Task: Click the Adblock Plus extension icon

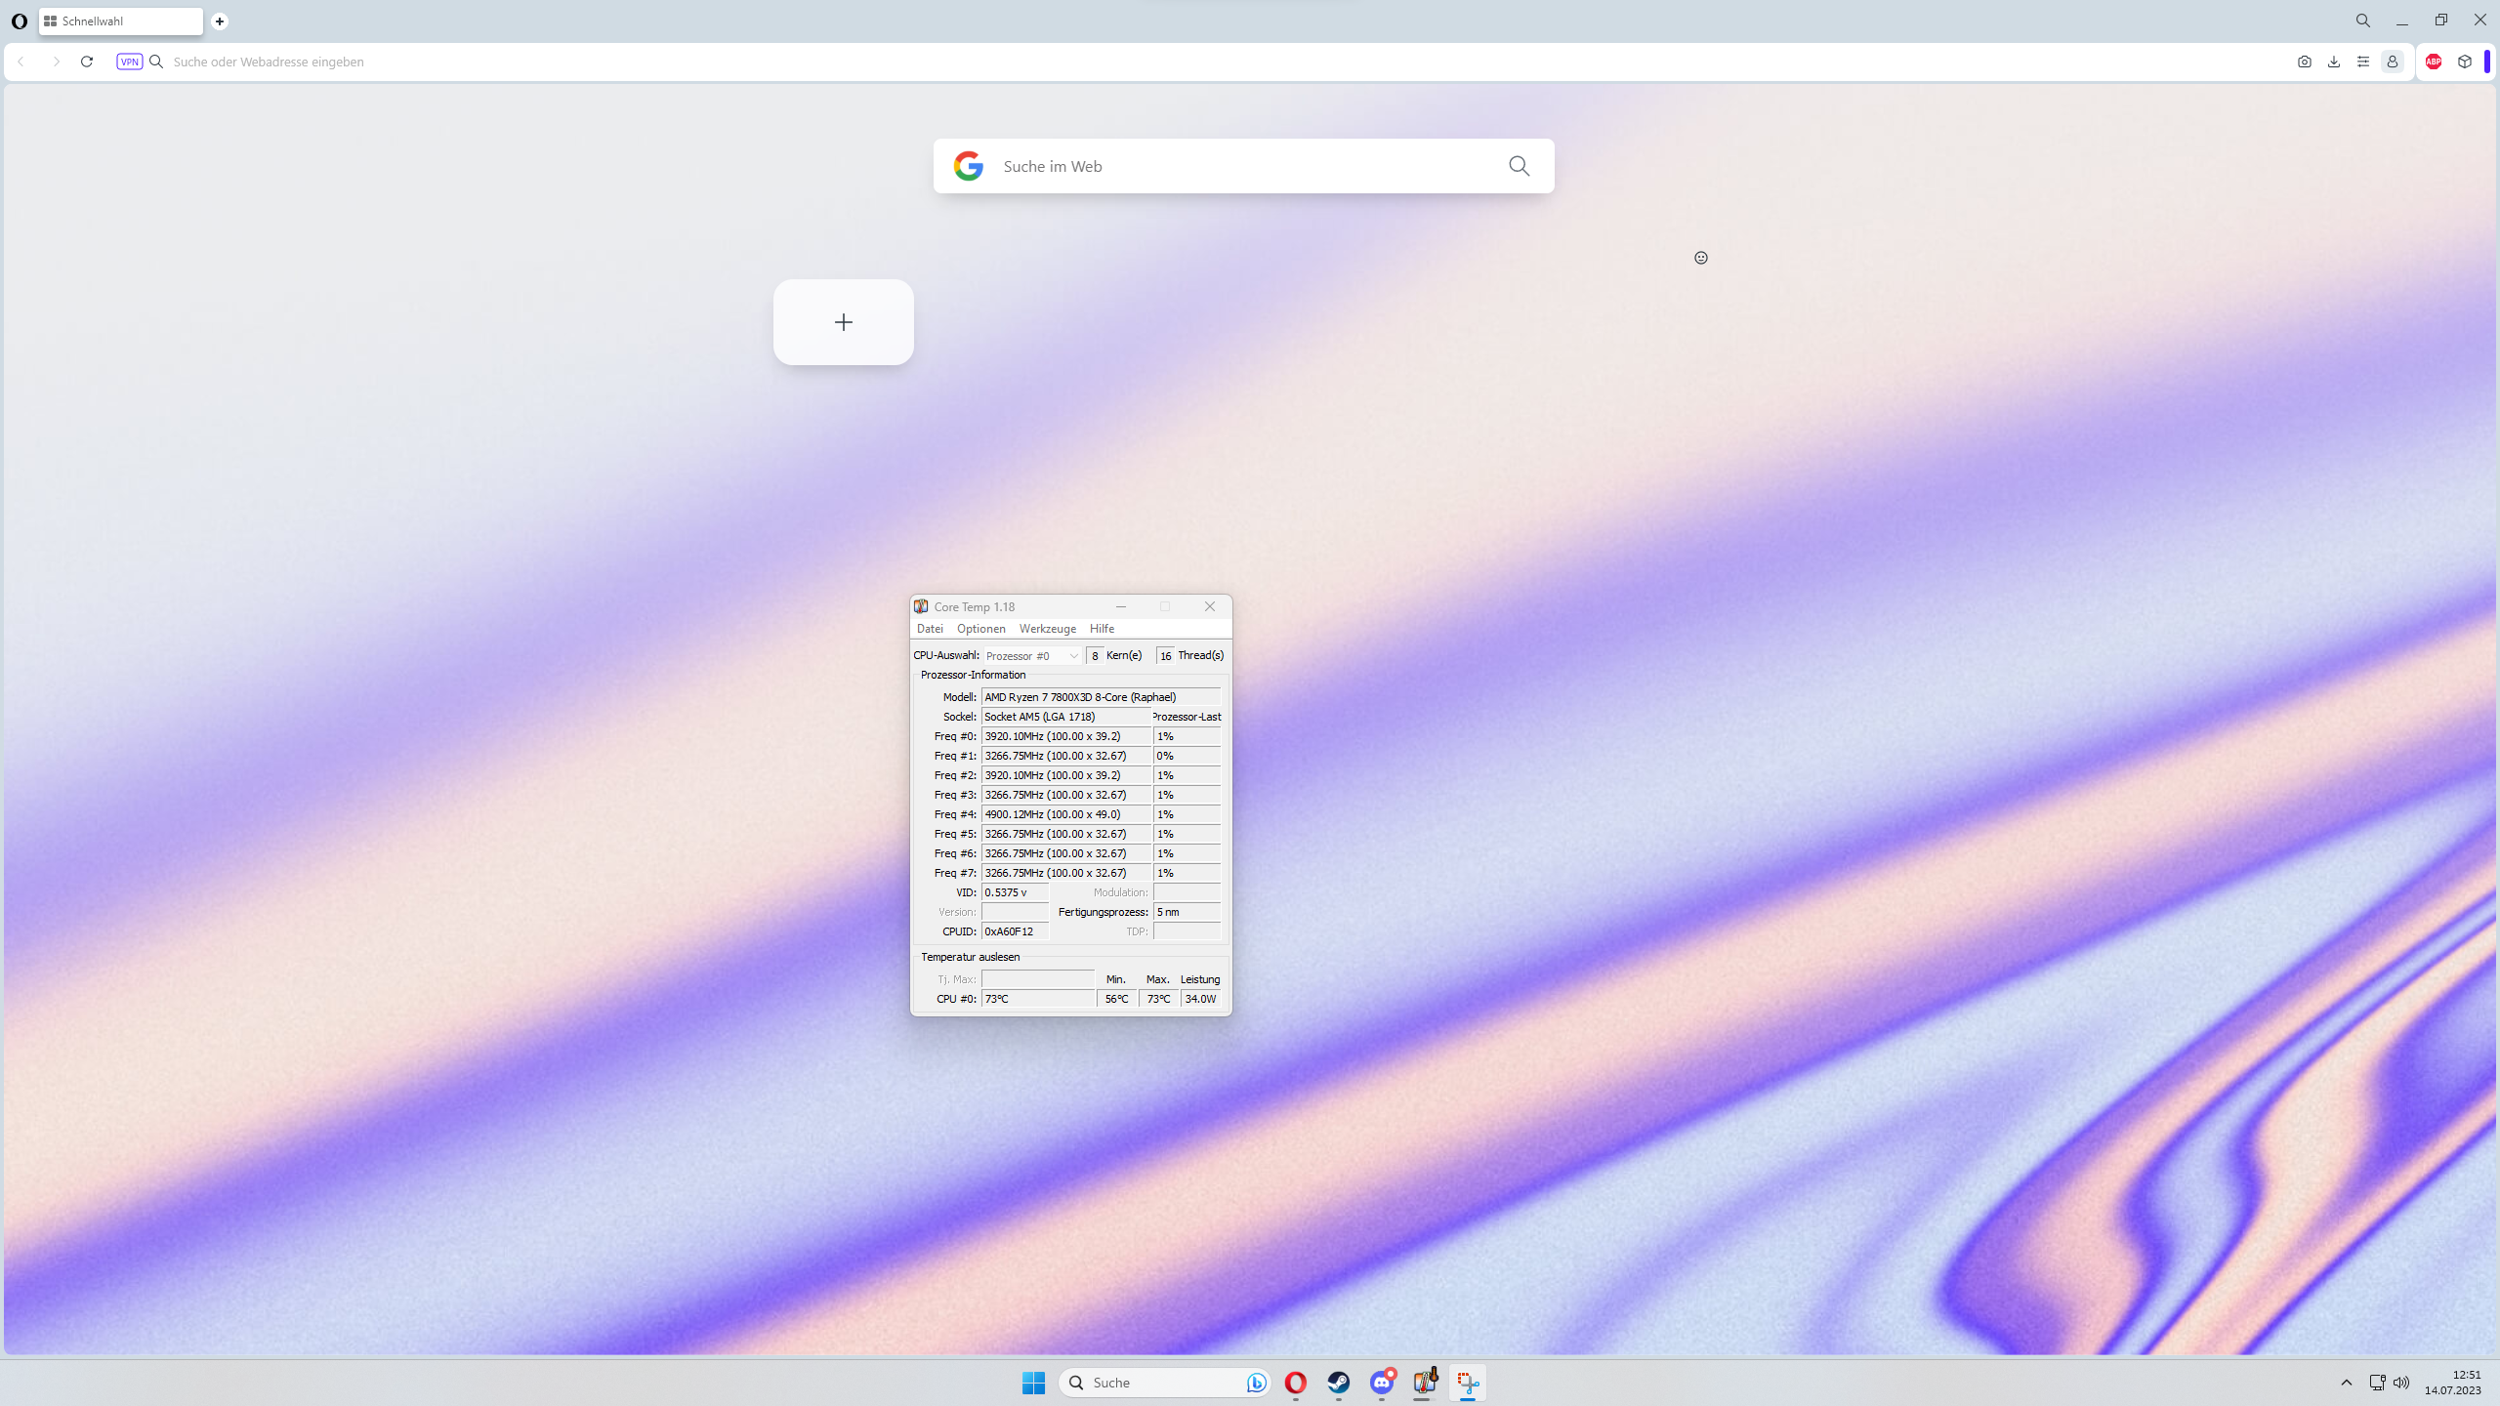Action: (x=2434, y=62)
